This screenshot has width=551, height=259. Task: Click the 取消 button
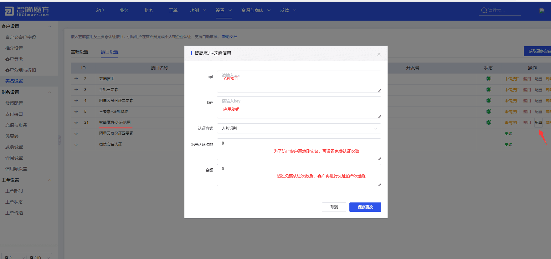(x=334, y=207)
